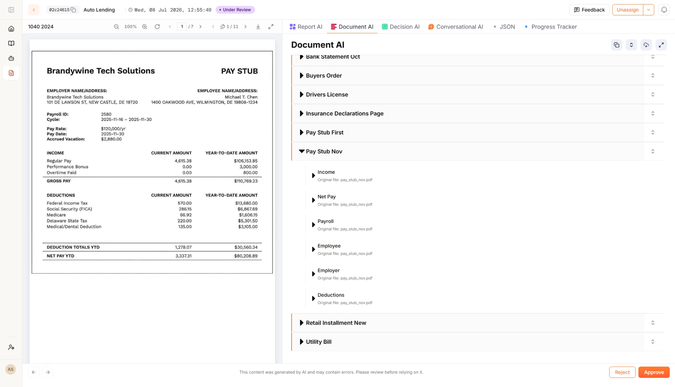Open the robot icon in sidebar

click(x=11, y=58)
